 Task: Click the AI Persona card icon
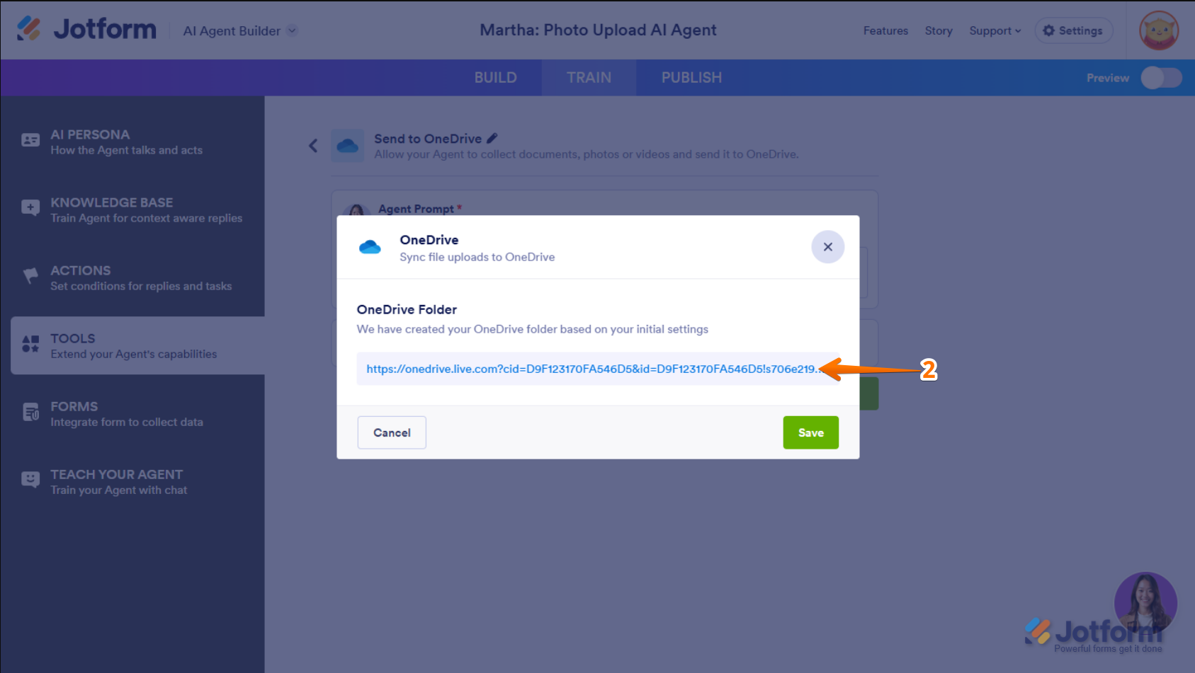pyautogui.click(x=30, y=140)
